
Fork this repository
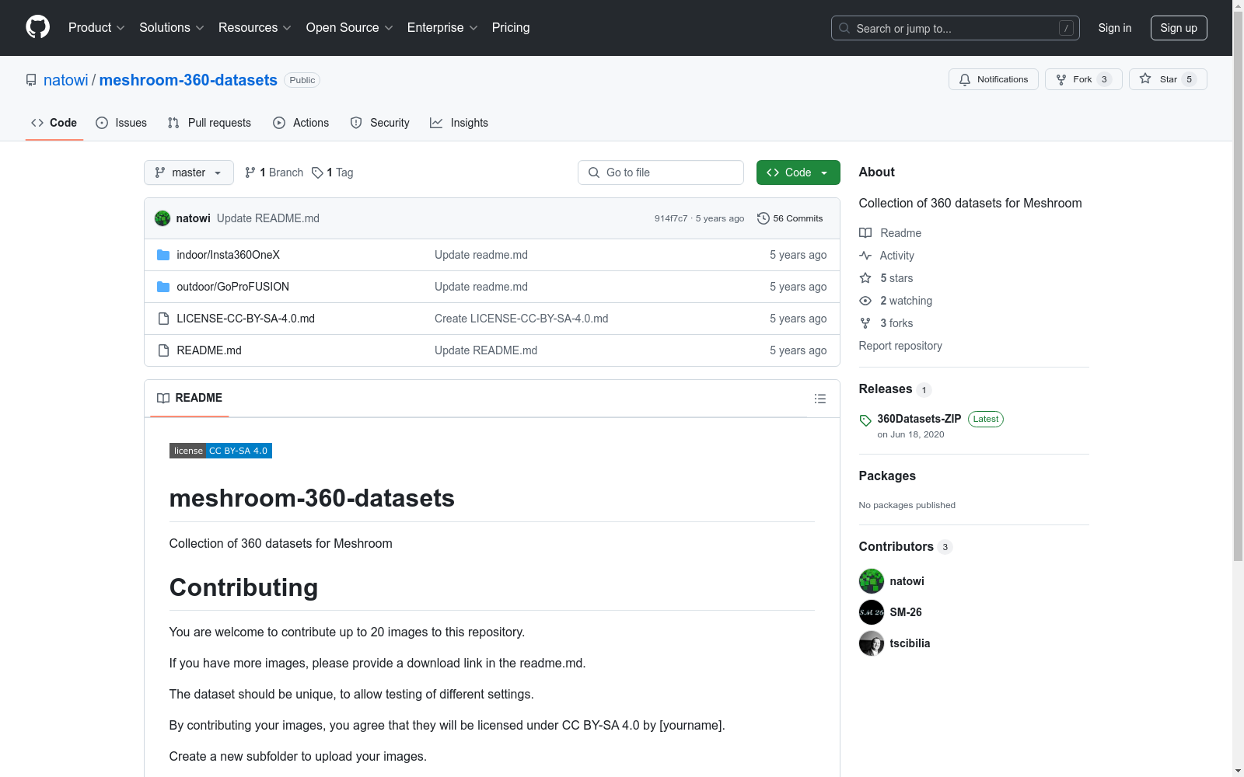[x=1083, y=79]
